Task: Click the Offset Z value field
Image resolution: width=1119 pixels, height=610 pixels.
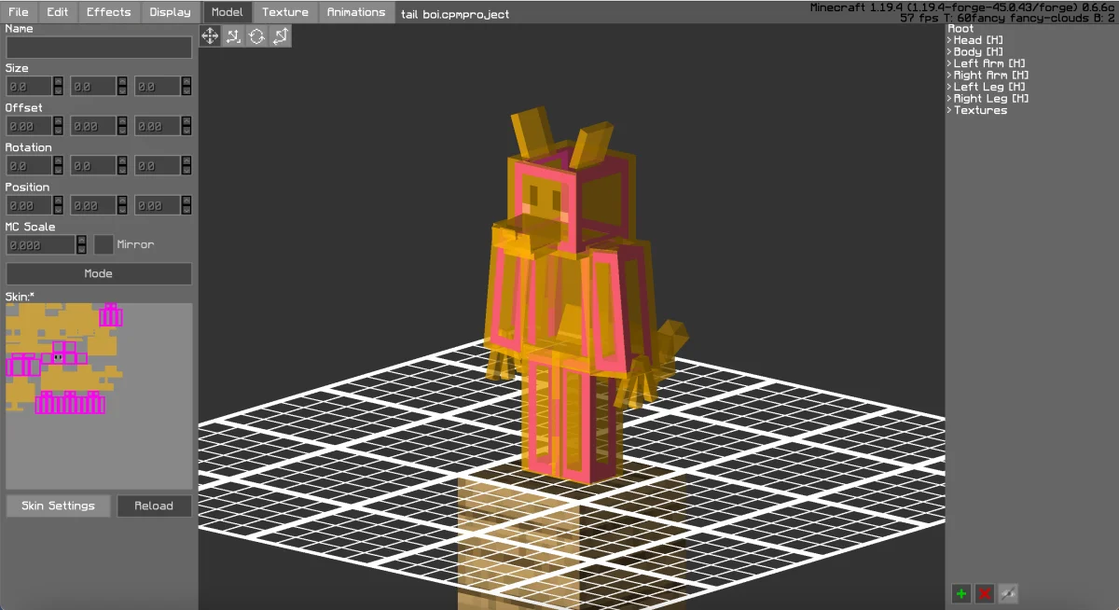Action: coord(158,126)
